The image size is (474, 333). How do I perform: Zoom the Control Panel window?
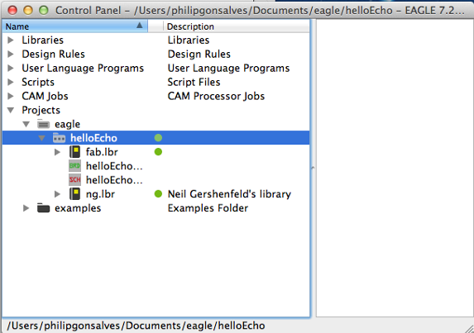coord(44,10)
